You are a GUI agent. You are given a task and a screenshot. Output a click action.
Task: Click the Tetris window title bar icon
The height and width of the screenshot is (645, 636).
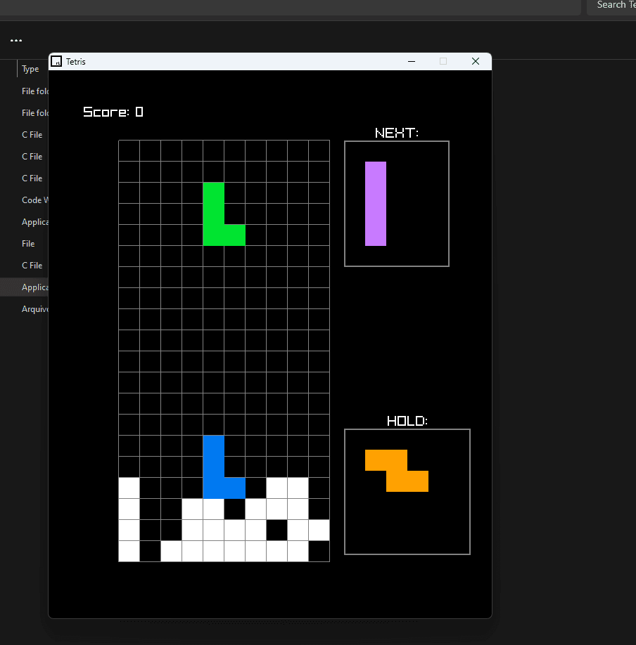[56, 61]
